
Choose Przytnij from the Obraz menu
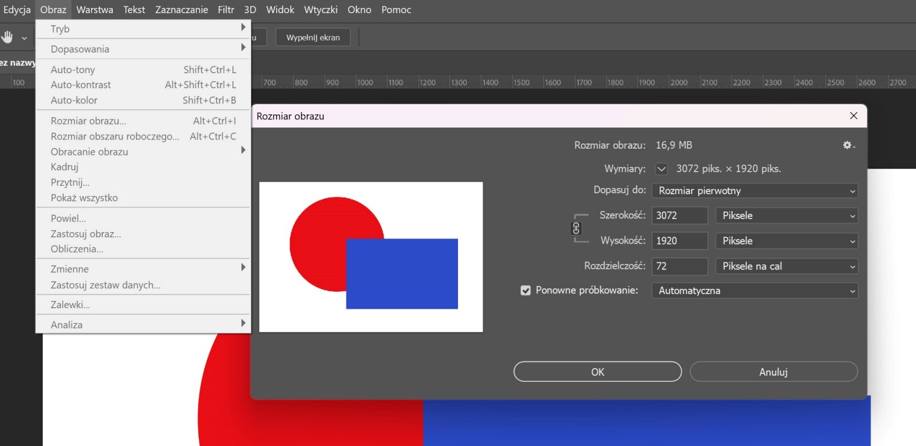click(x=143, y=182)
